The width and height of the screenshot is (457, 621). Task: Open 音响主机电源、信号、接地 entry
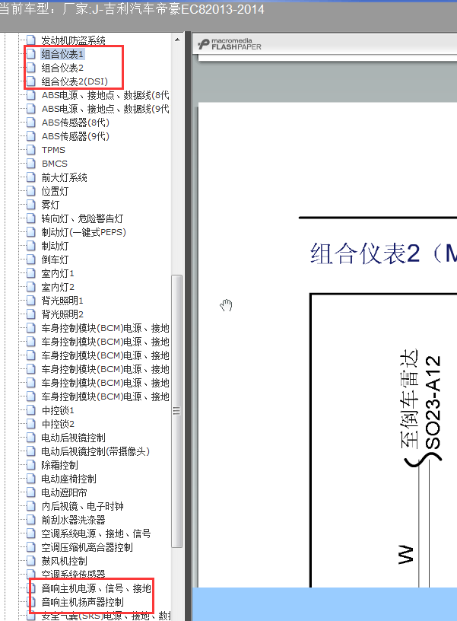(x=96, y=588)
